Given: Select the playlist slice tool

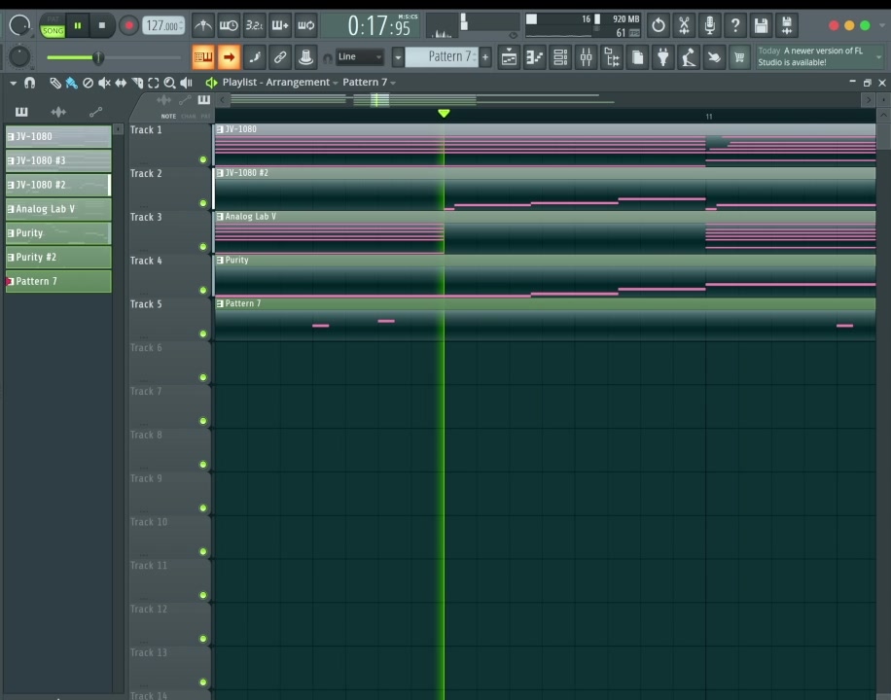Looking at the screenshot, I should pos(137,83).
